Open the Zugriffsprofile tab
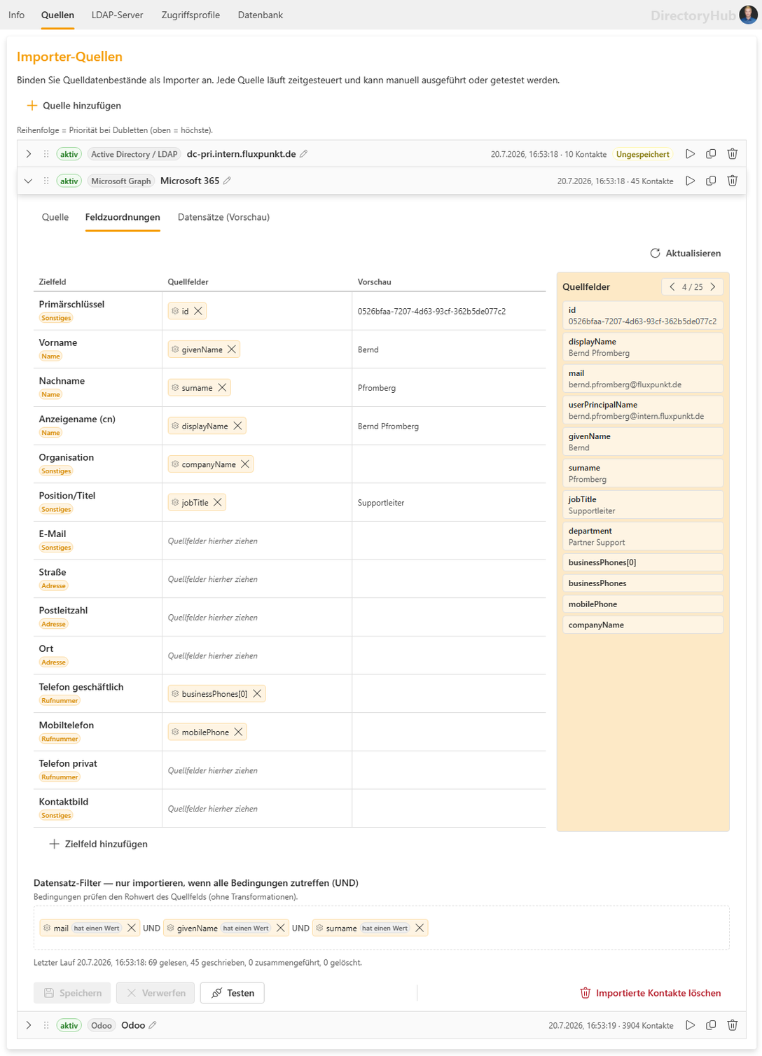This screenshot has height=1056, width=762. [x=190, y=15]
